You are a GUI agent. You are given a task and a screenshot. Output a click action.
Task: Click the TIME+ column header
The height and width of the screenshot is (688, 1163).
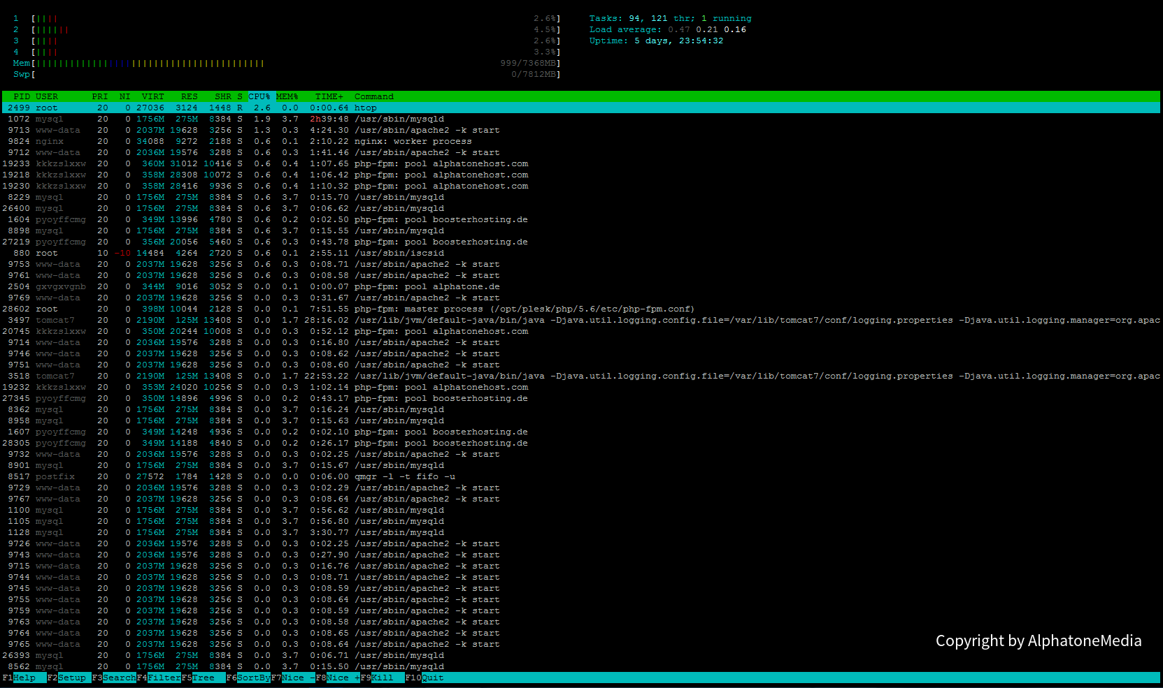(x=329, y=96)
